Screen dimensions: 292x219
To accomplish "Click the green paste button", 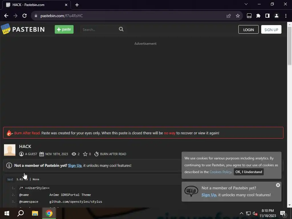I will coord(64,29).
